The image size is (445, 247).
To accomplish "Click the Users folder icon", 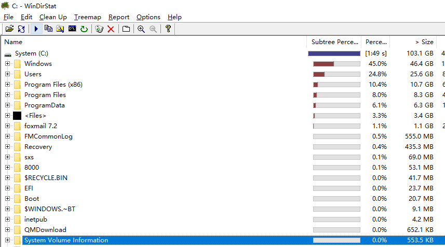I will pos(17,74).
